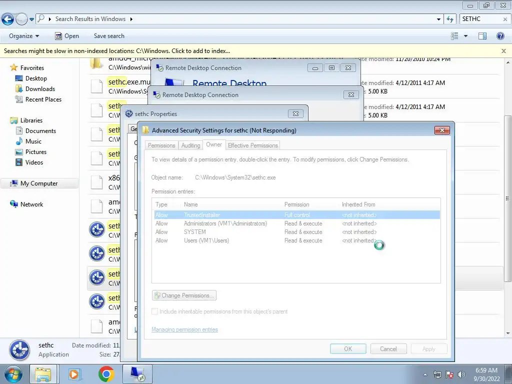Screen dimensions: 512x384
Task: Close the sethc Properties window
Action: 295,113
